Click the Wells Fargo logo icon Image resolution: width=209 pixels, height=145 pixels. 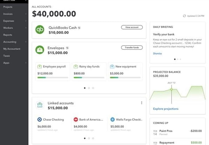(x=112, y=119)
